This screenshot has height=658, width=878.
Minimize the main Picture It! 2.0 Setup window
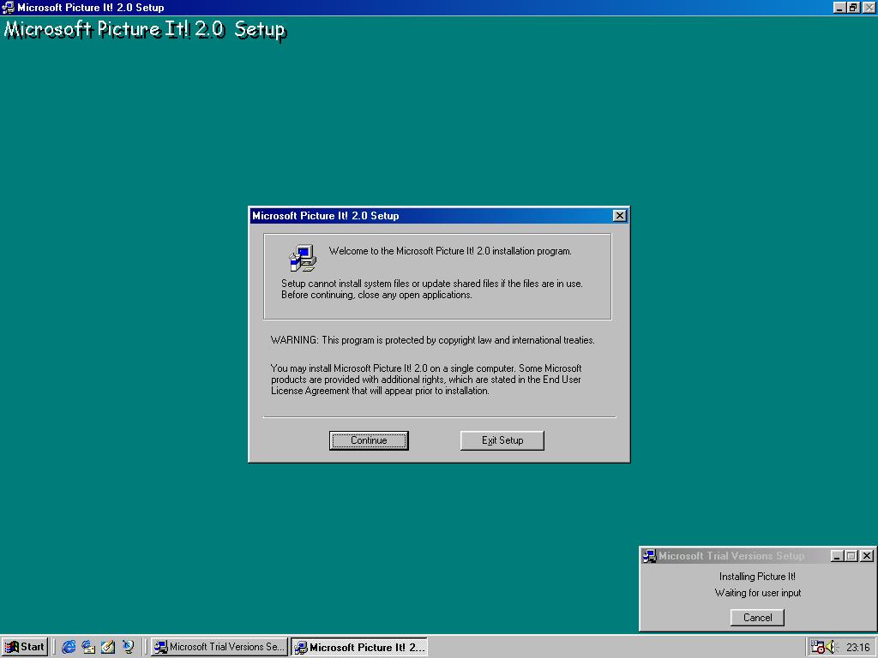pos(839,7)
